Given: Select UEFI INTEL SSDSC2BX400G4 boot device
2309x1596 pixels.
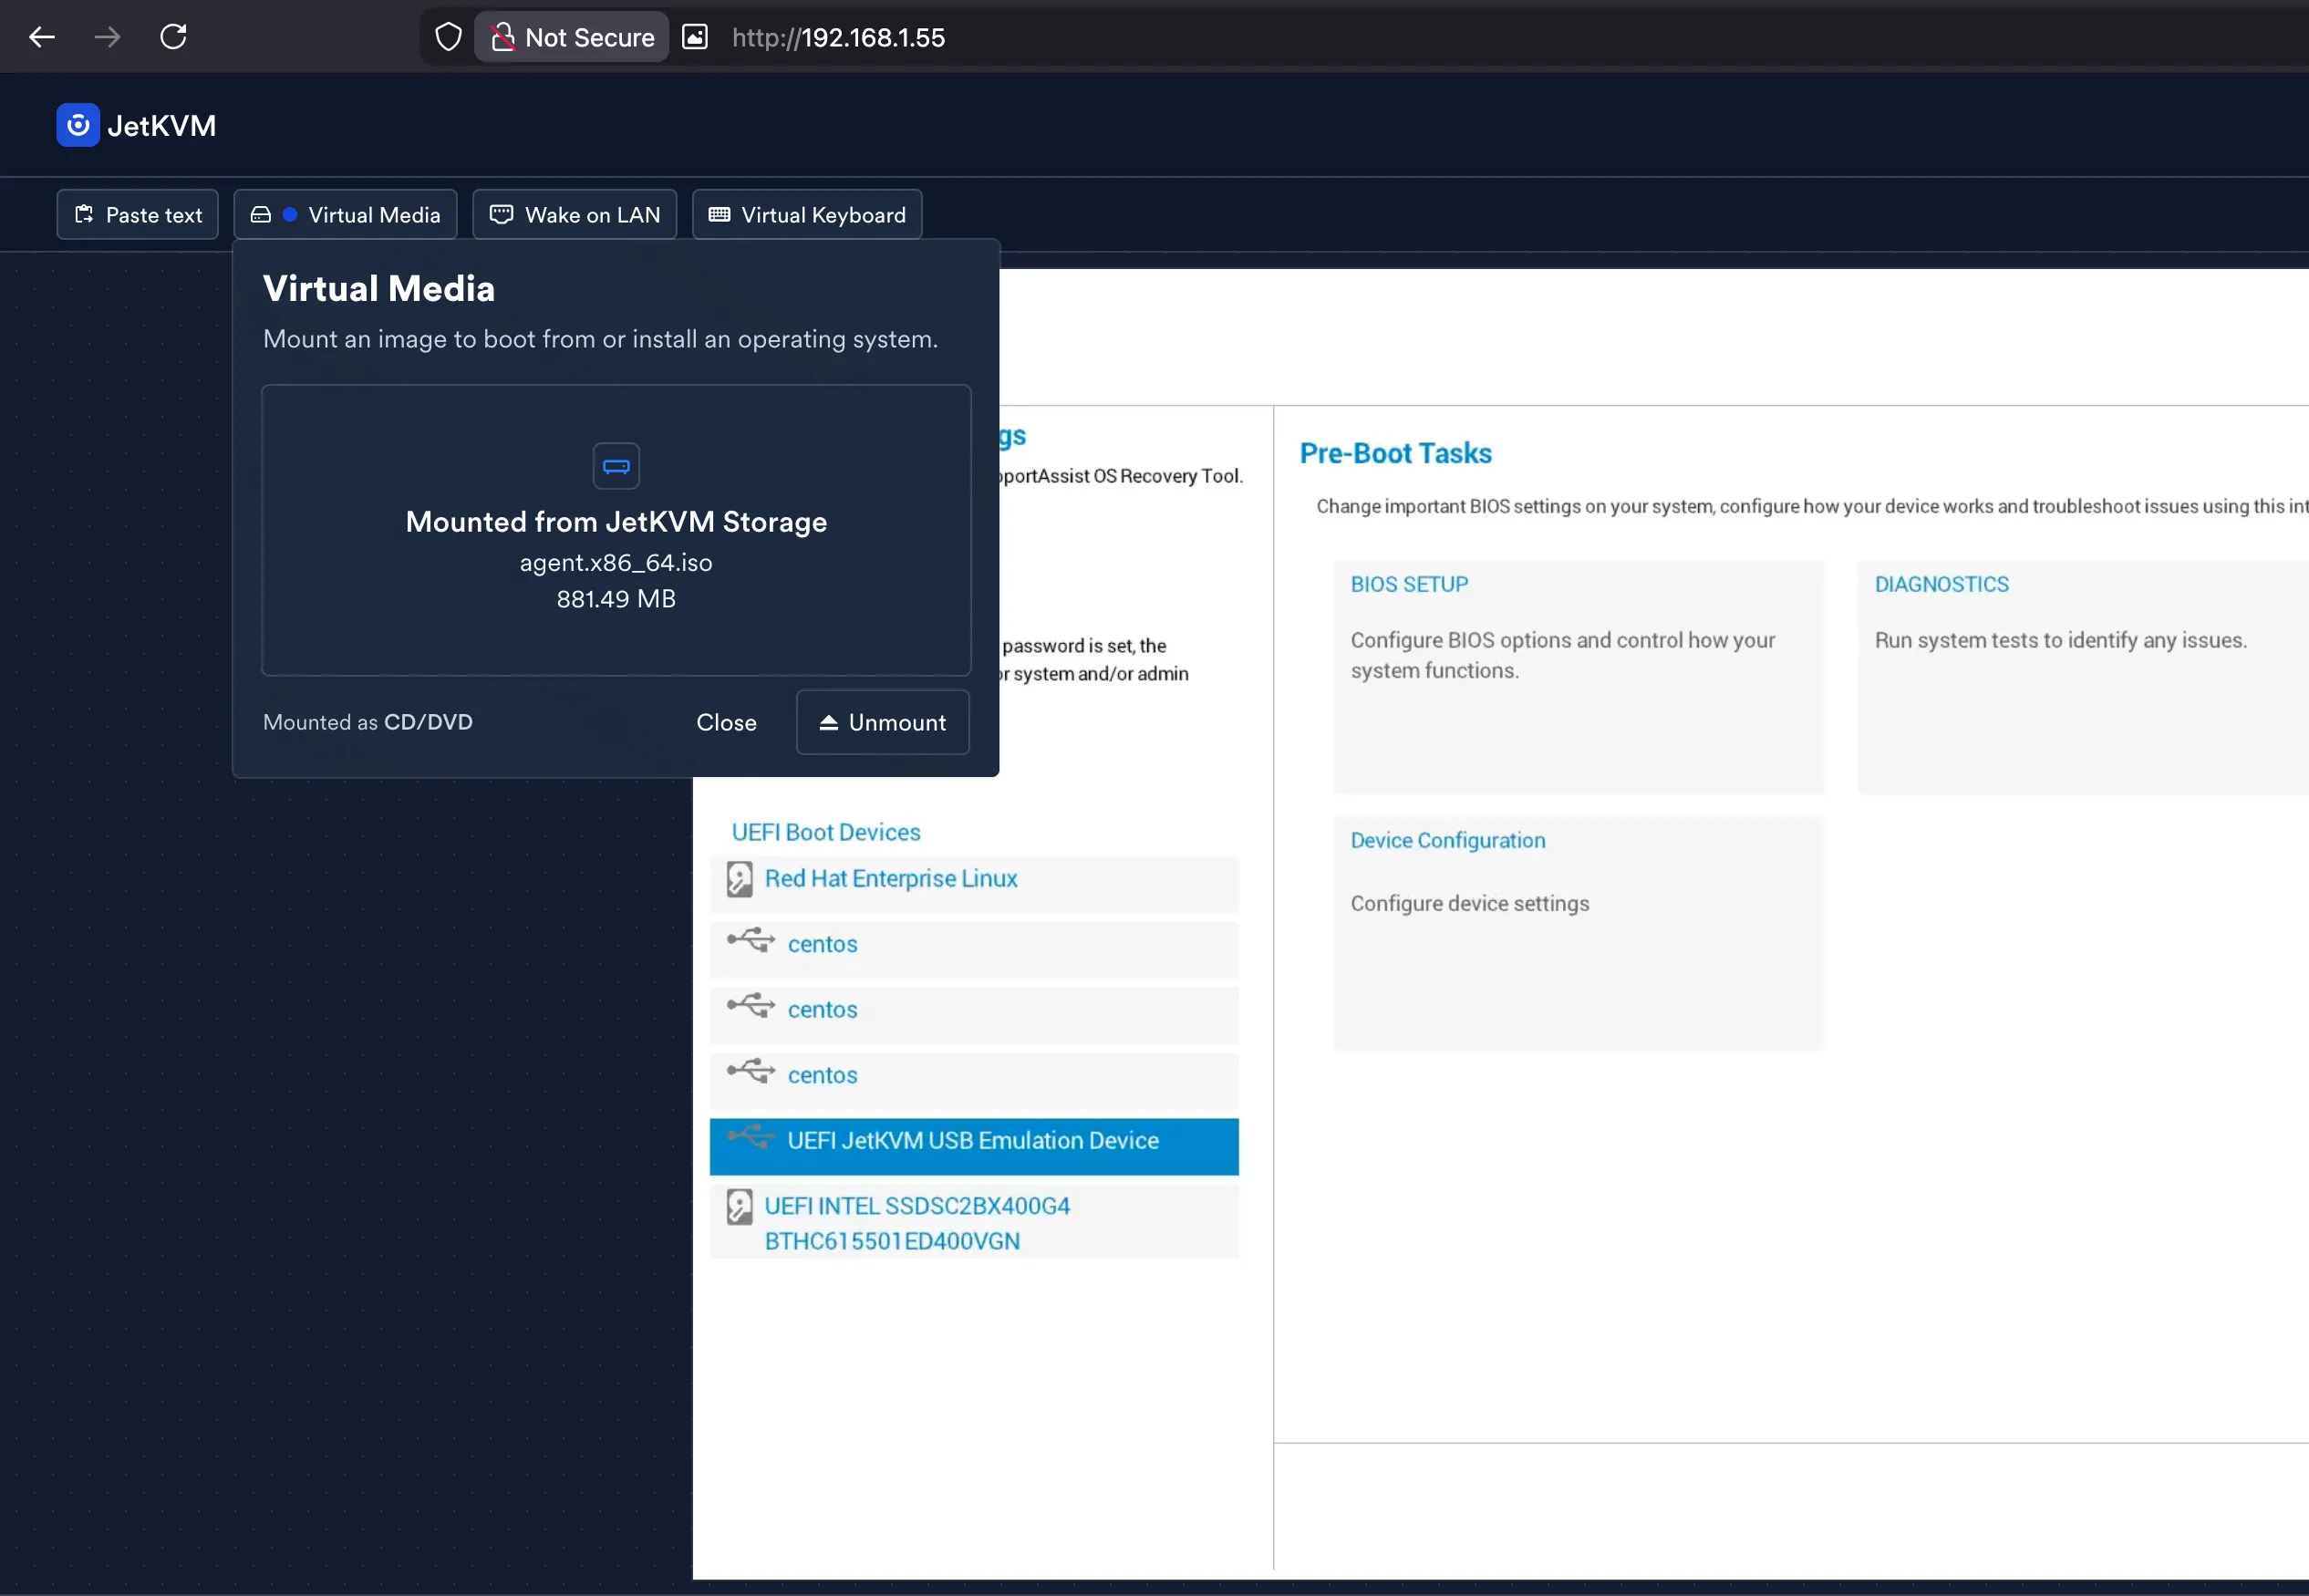Looking at the screenshot, I should pyautogui.click(x=974, y=1221).
